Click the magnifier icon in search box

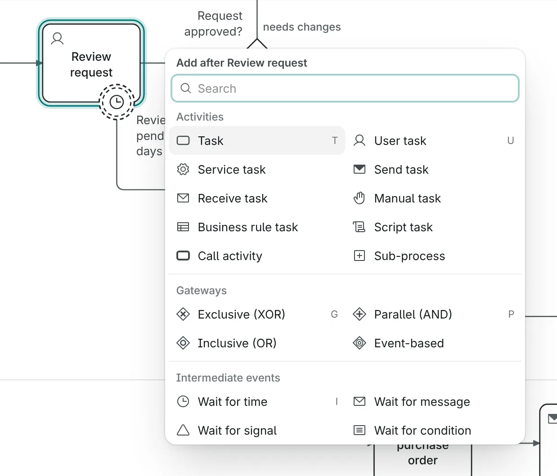[186, 88]
